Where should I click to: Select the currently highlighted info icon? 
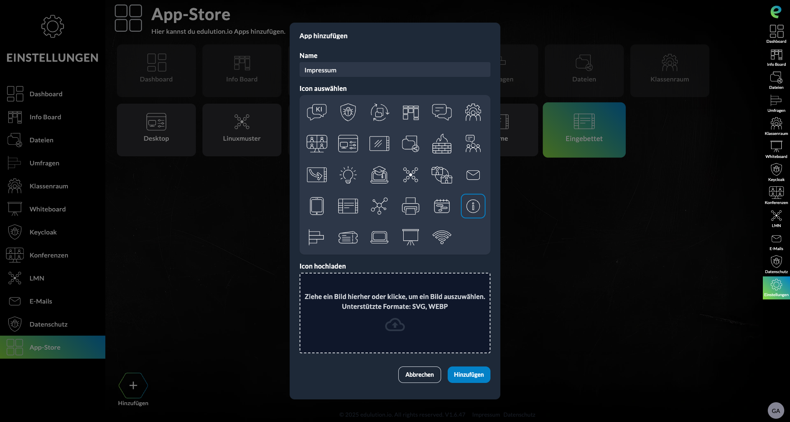473,206
